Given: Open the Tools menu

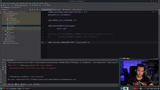Looking at the screenshot, I should coord(34,3).
